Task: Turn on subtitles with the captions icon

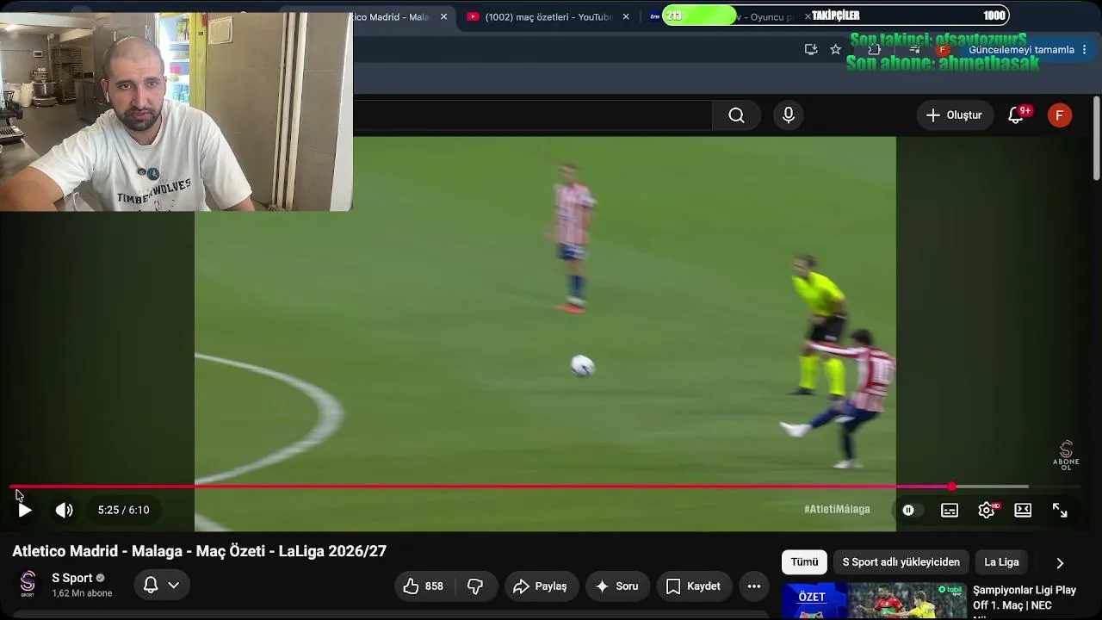Action: click(950, 510)
